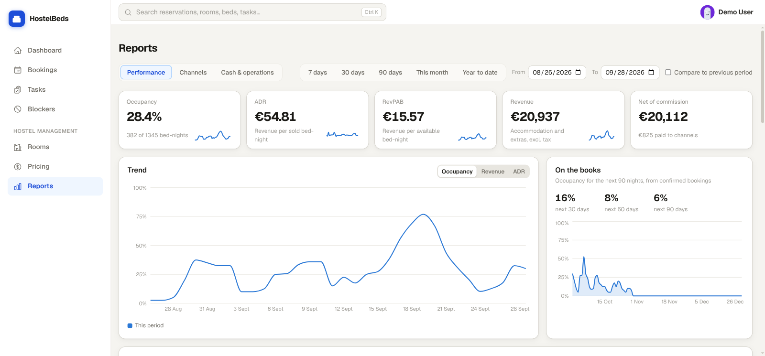Image resolution: width=765 pixels, height=356 pixels.
Task: Click the On the books heading
Action: coord(578,170)
